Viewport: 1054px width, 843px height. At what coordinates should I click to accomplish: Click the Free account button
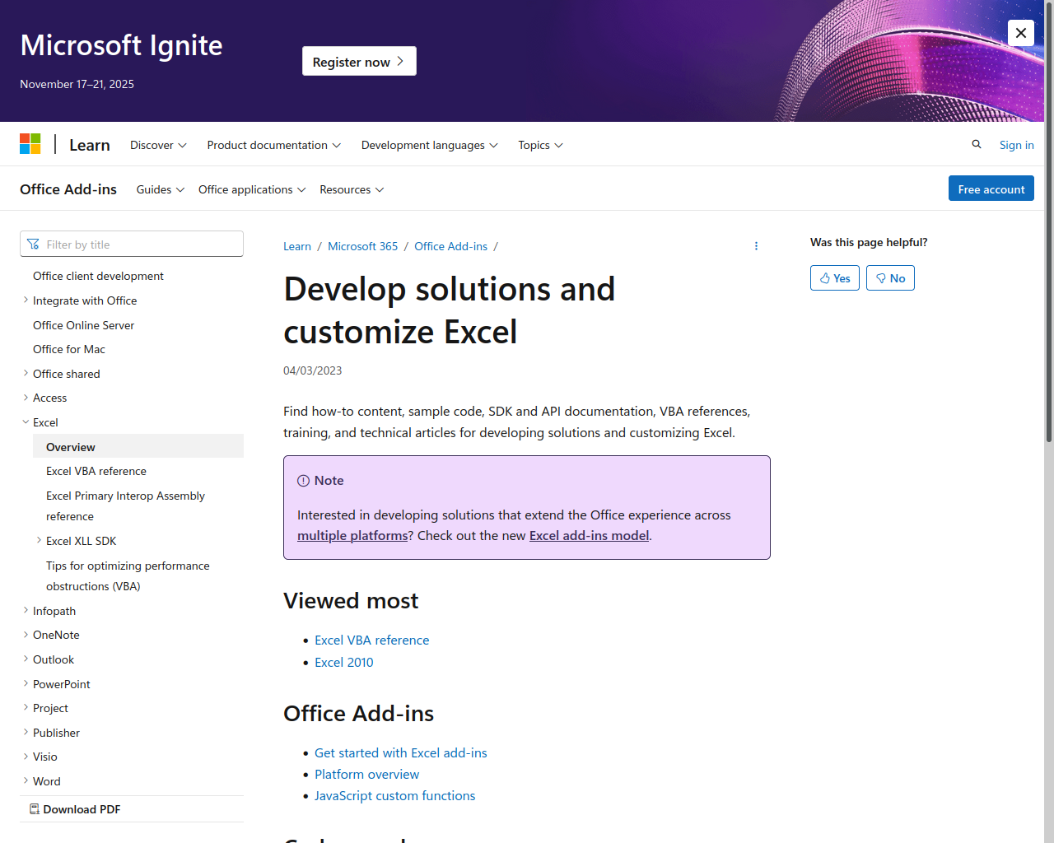point(991,189)
